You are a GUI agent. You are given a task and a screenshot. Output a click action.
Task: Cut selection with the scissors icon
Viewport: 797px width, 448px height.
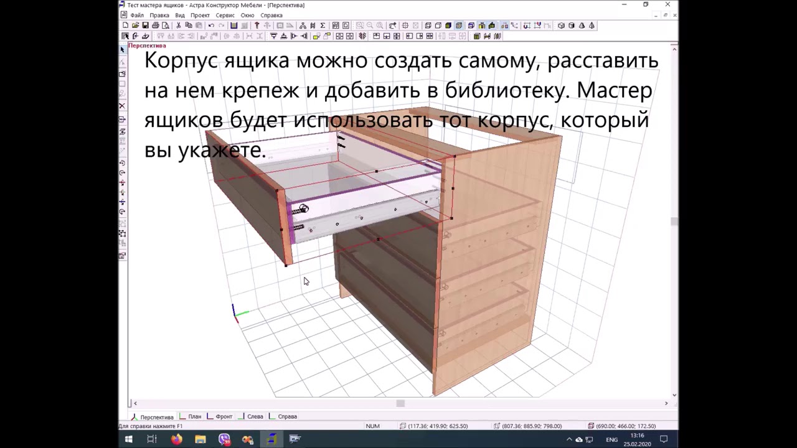178,26
